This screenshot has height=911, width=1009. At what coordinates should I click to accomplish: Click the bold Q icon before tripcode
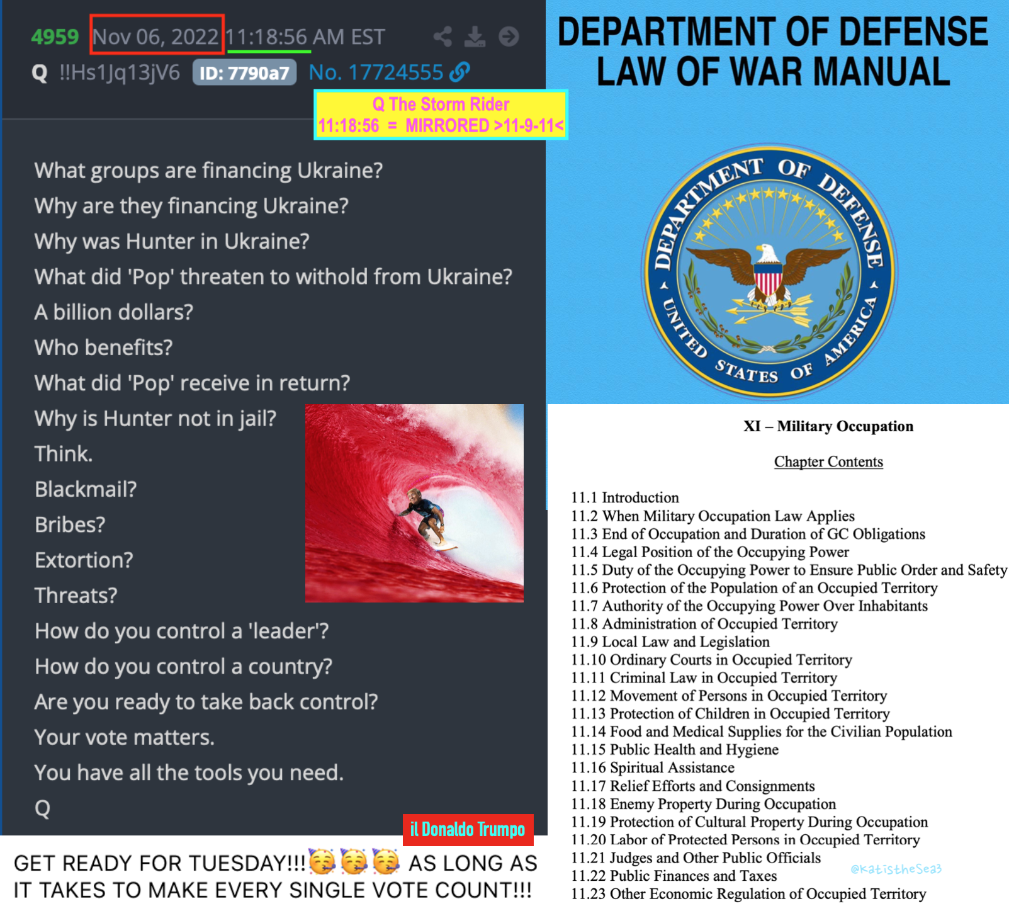point(40,74)
